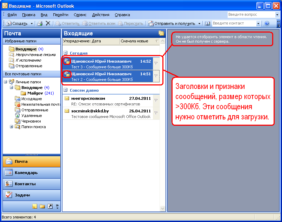Click Упорядочение: Дата column header

tap(91, 41)
